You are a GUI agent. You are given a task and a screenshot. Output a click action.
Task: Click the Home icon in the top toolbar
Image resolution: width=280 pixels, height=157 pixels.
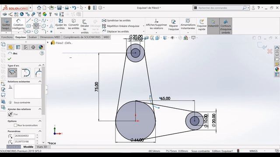[39, 8]
